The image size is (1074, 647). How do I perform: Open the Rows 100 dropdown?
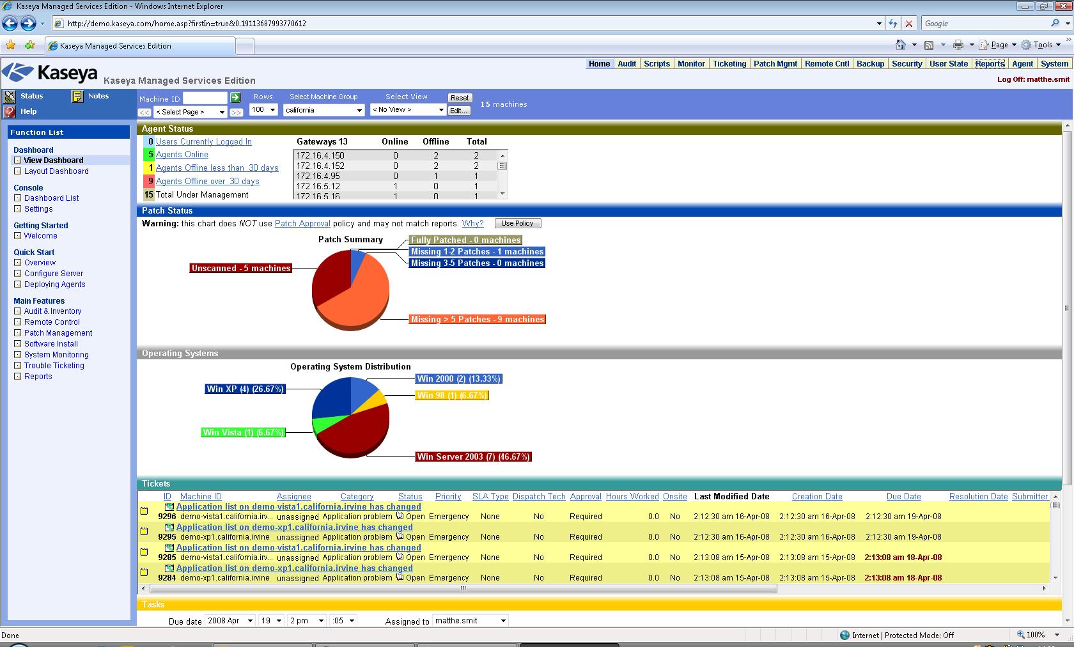(x=263, y=110)
